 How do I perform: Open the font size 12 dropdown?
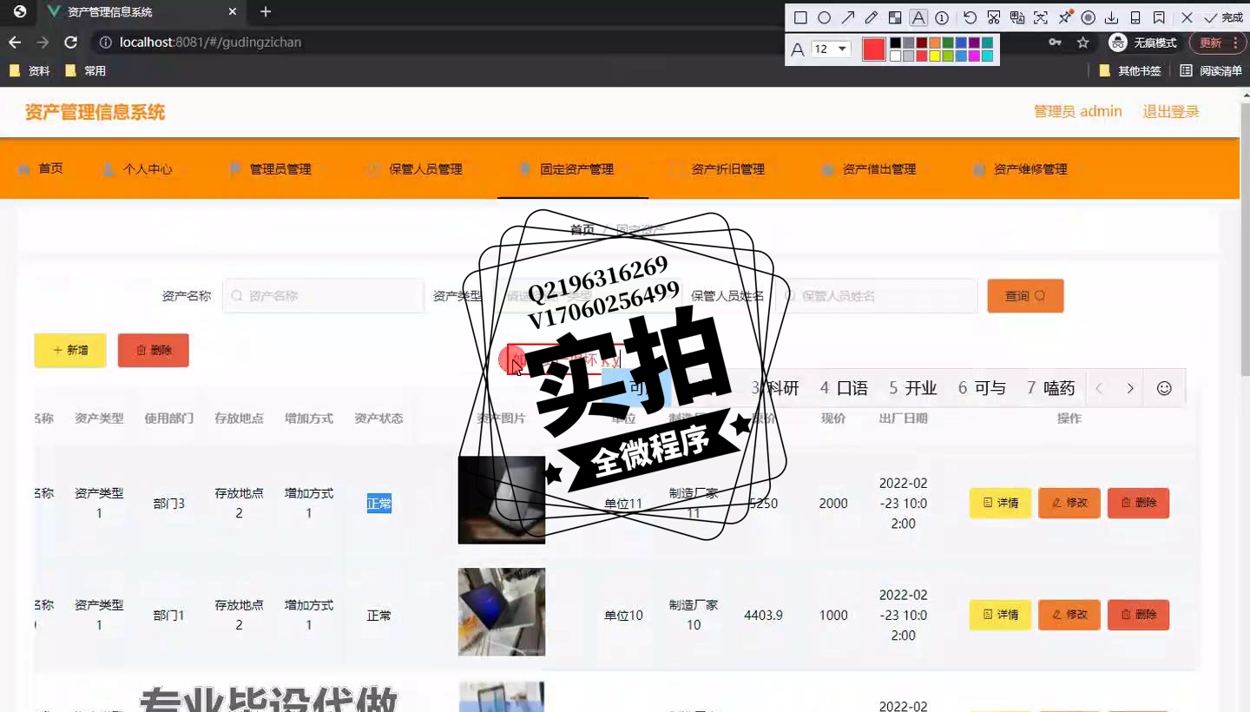831,49
